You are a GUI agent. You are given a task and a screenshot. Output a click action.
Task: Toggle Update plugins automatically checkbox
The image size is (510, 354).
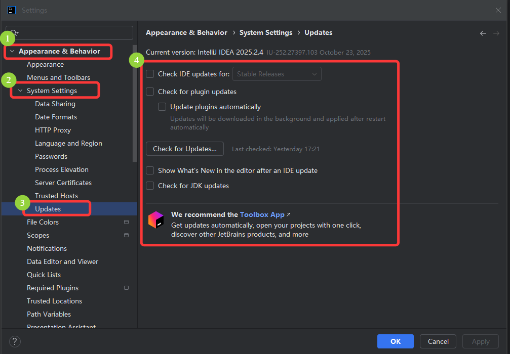(162, 107)
